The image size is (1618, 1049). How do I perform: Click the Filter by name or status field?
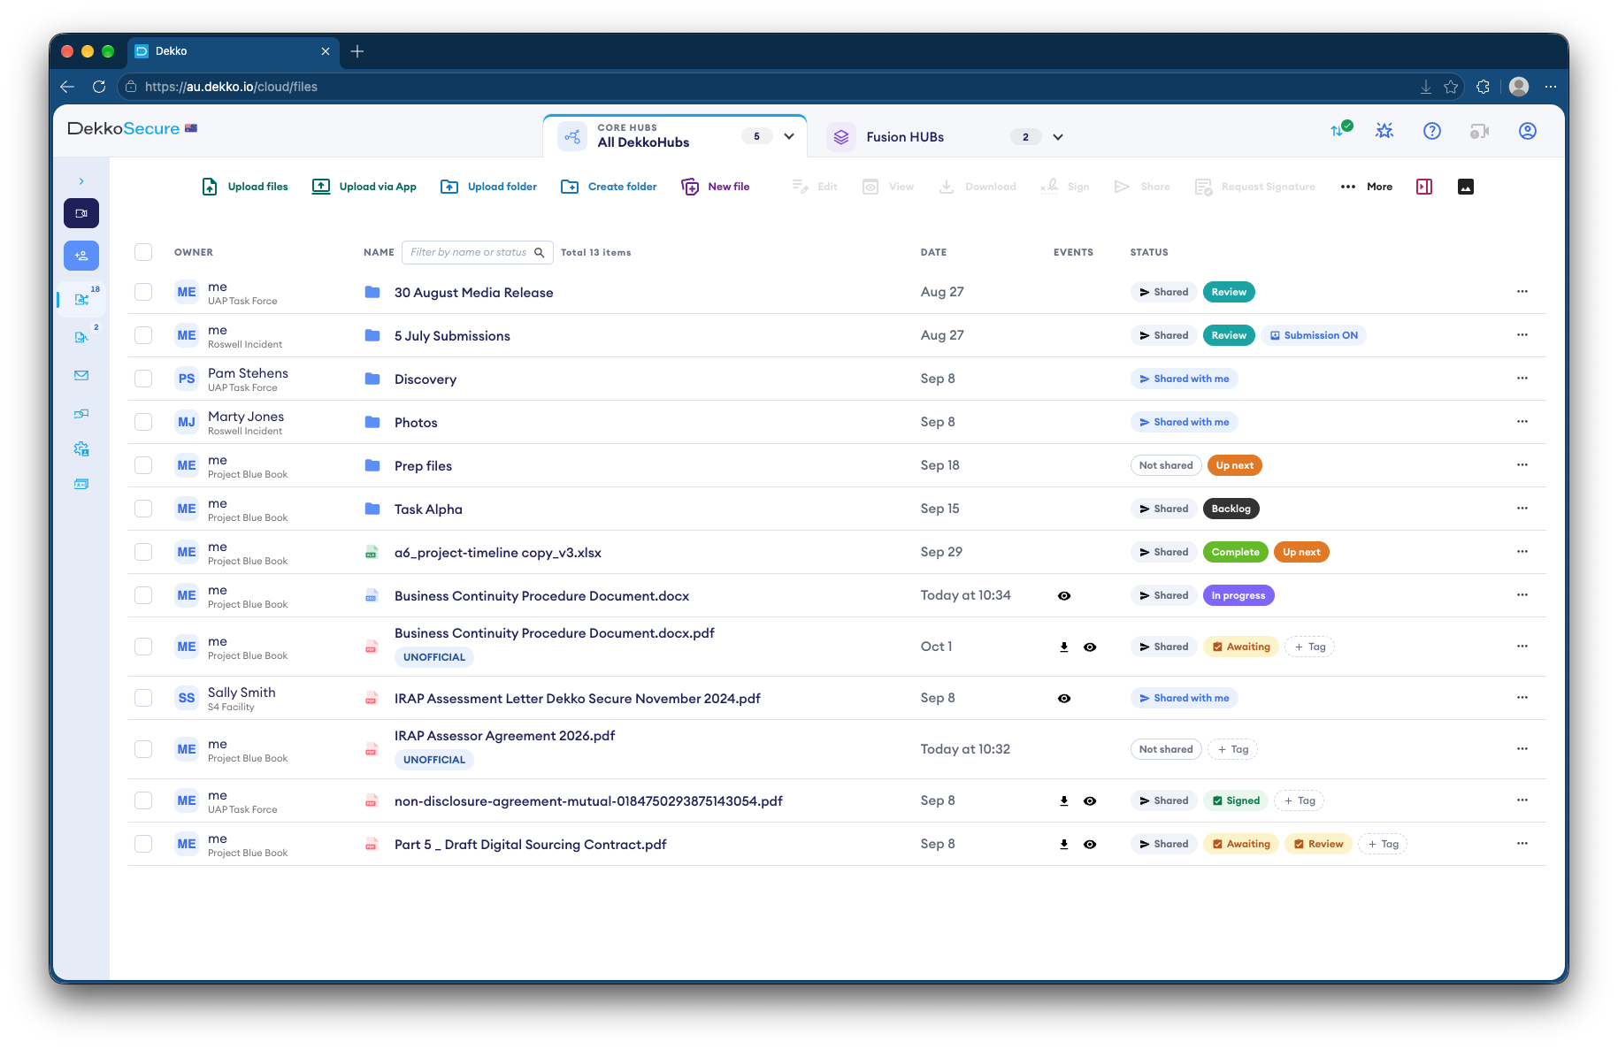point(478,252)
